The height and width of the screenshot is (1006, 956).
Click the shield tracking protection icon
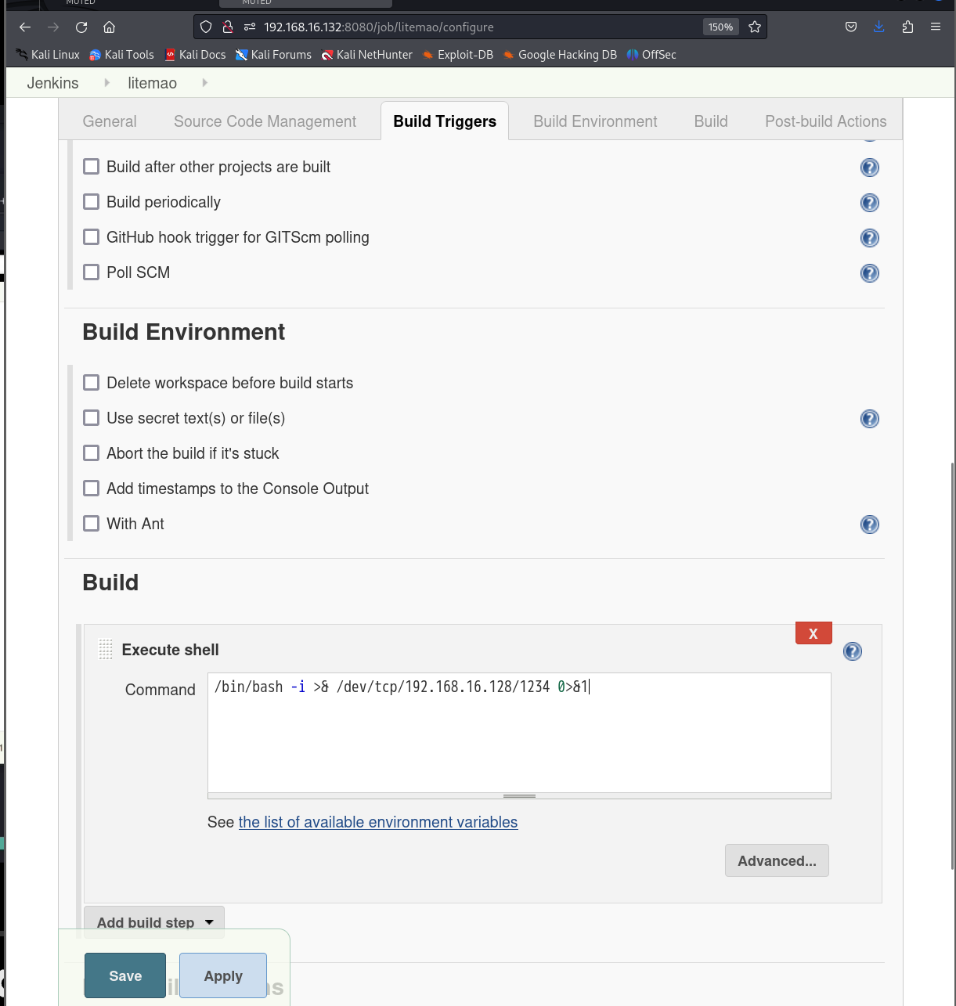[206, 27]
